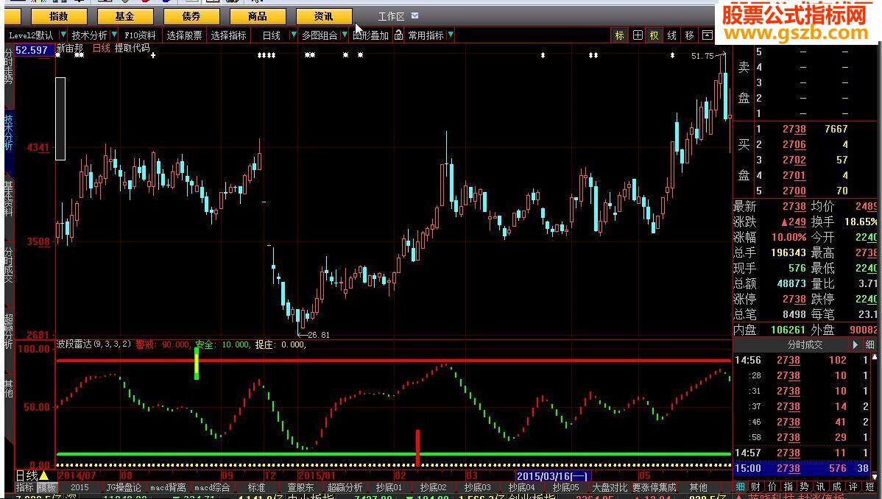Open the 工作区 workspace dropdown
This screenshot has height=499, width=882.
point(415,16)
